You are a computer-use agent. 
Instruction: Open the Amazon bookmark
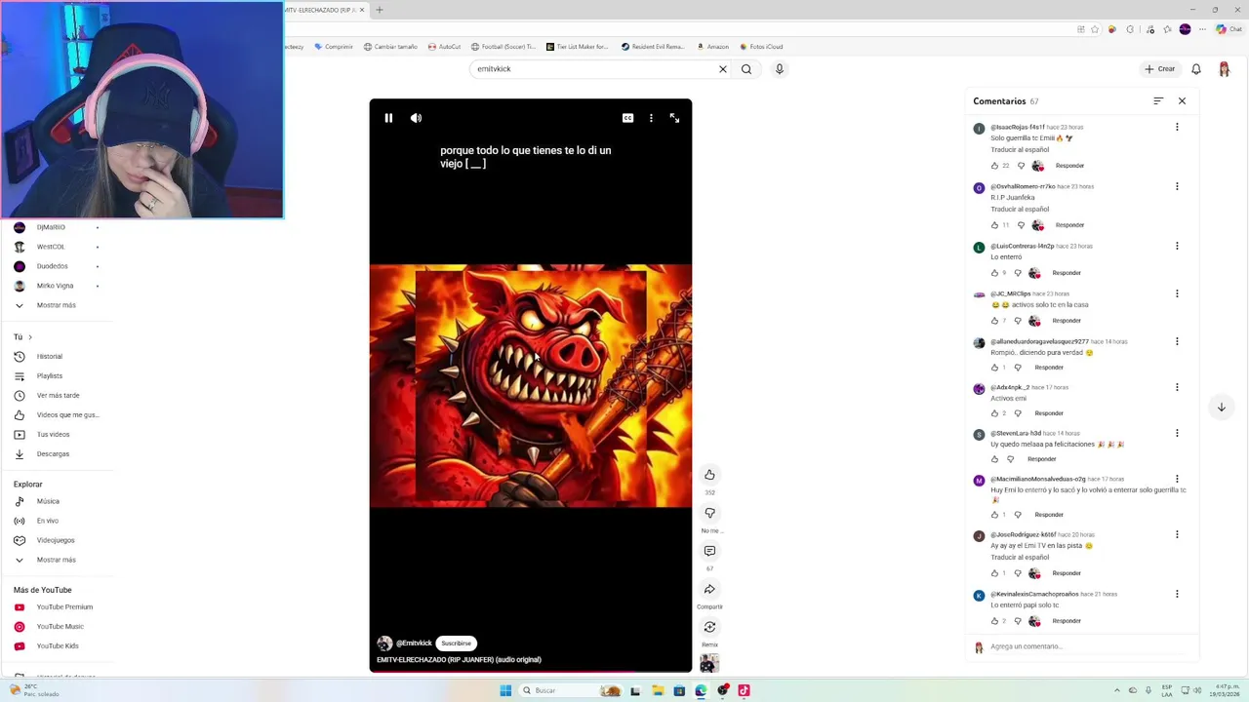pos(712,47)
